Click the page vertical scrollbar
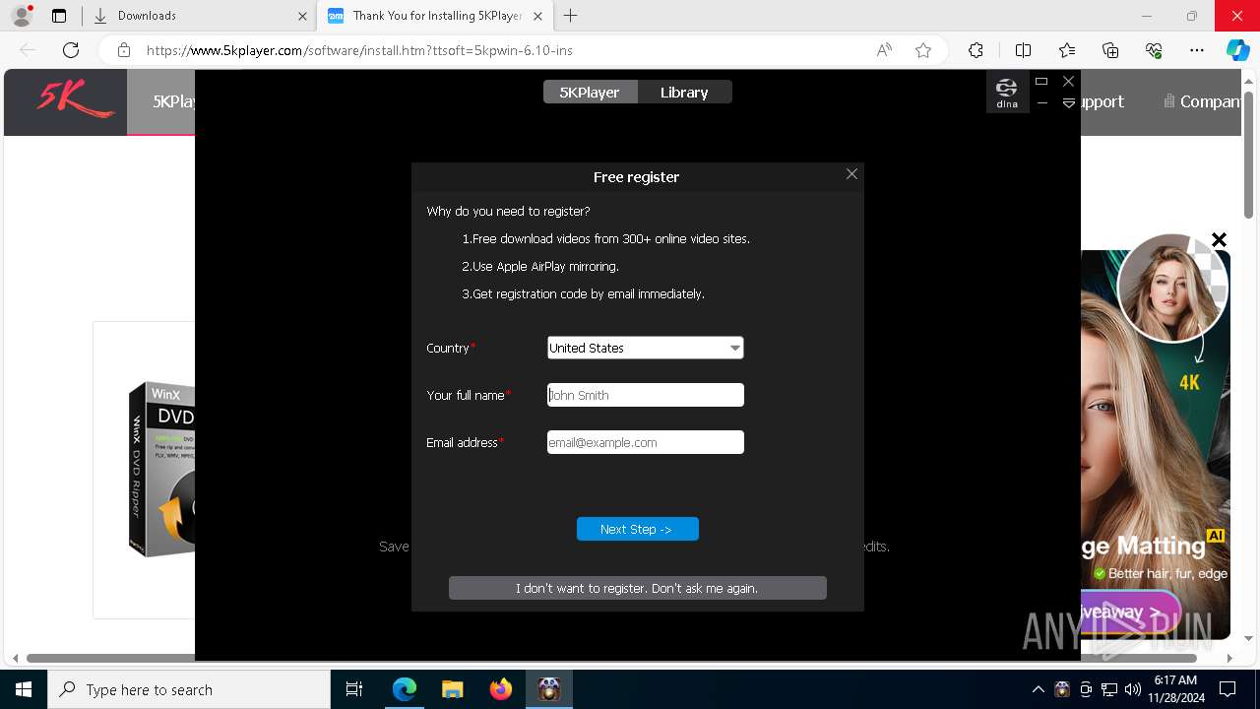Image resolution: width=1260 pixels, height=709 pixels. [x=1249, y=153]
